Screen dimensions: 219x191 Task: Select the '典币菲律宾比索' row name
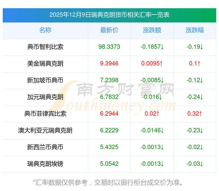[45, 114]
